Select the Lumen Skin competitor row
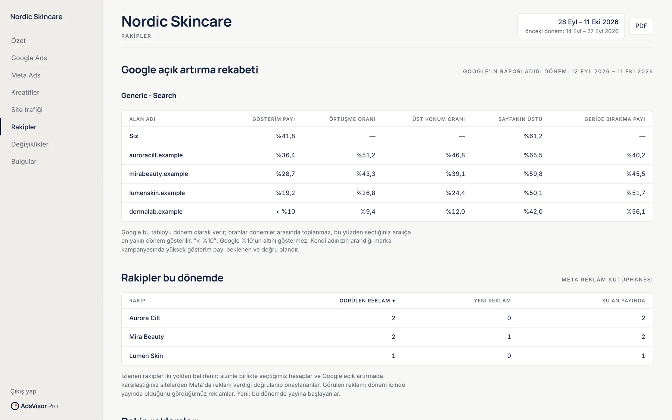Screen dimensions: 672x420 pos(387,356)
